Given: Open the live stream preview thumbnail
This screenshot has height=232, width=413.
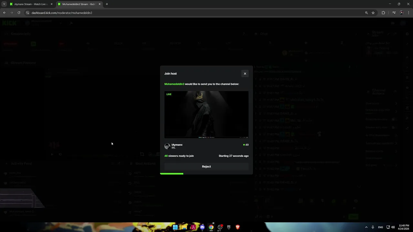Looking at the screenshot, I should pos(206,115).
